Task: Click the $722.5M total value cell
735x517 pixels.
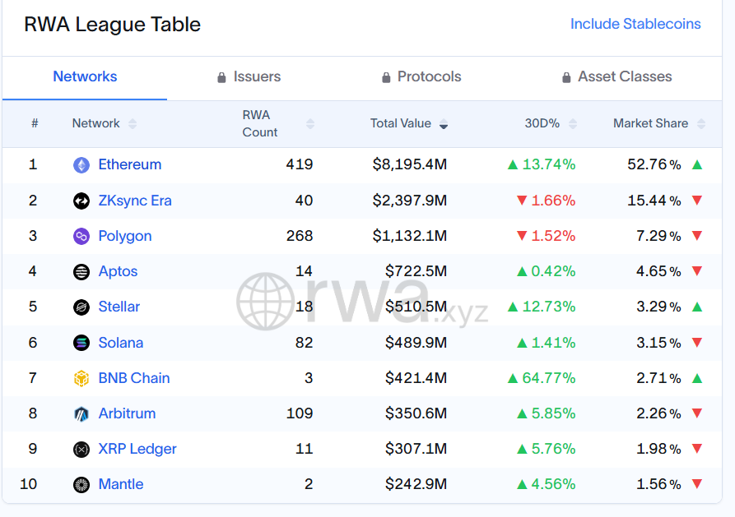Action: point(416,271)
